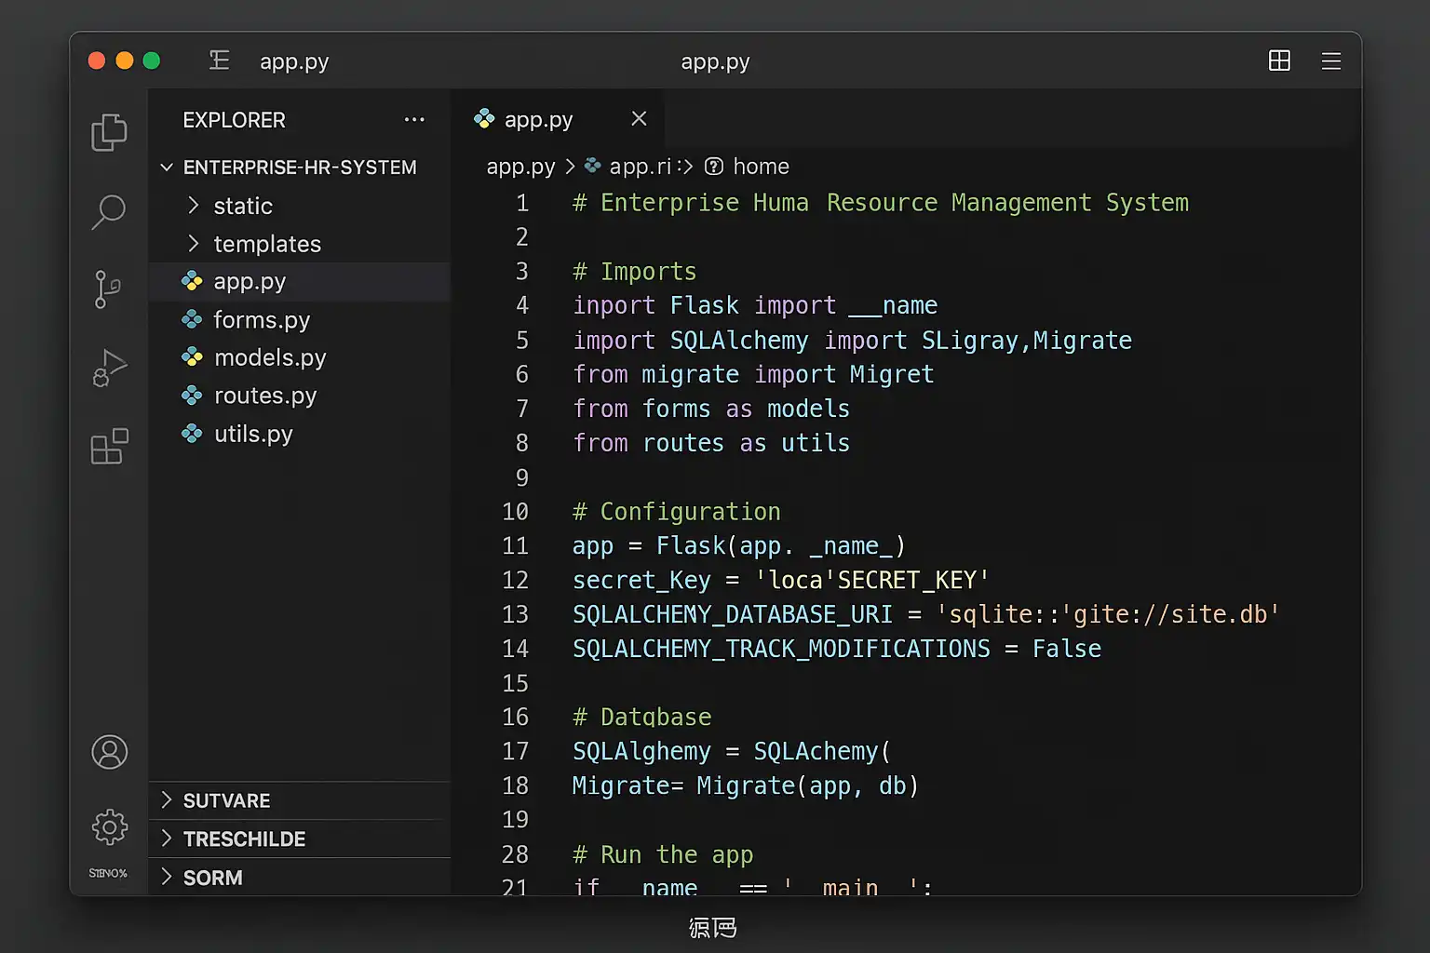Open the hamburger menu in title bar
The image size is (1430, 953).
[1330, 61]
